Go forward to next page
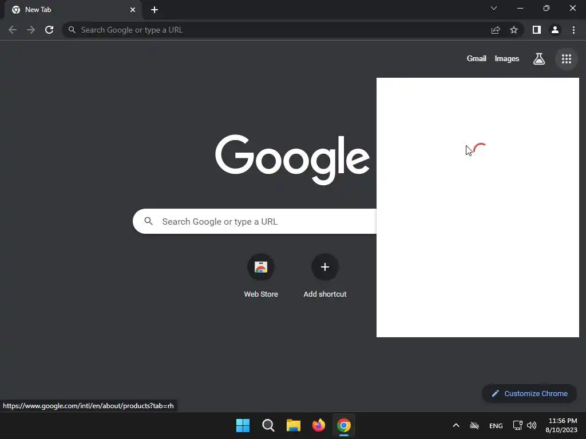Image resolution: width=586 pixels, height=439 pixels. (x=31, y=30)
